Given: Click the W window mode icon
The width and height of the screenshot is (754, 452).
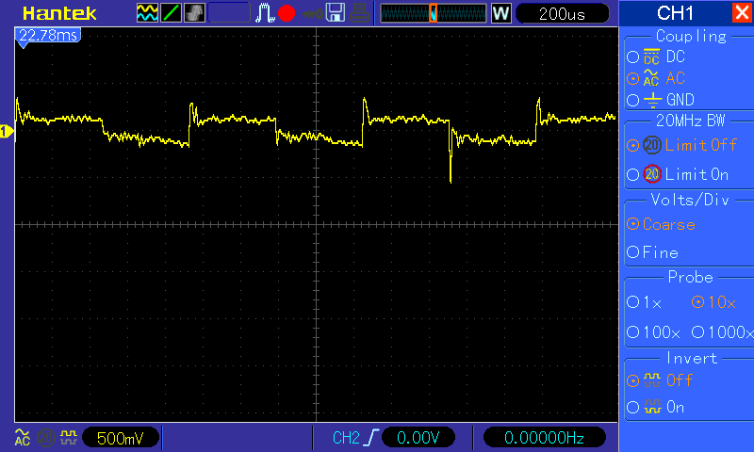Looking at the screenshot, I should click(x=500, y=13).
